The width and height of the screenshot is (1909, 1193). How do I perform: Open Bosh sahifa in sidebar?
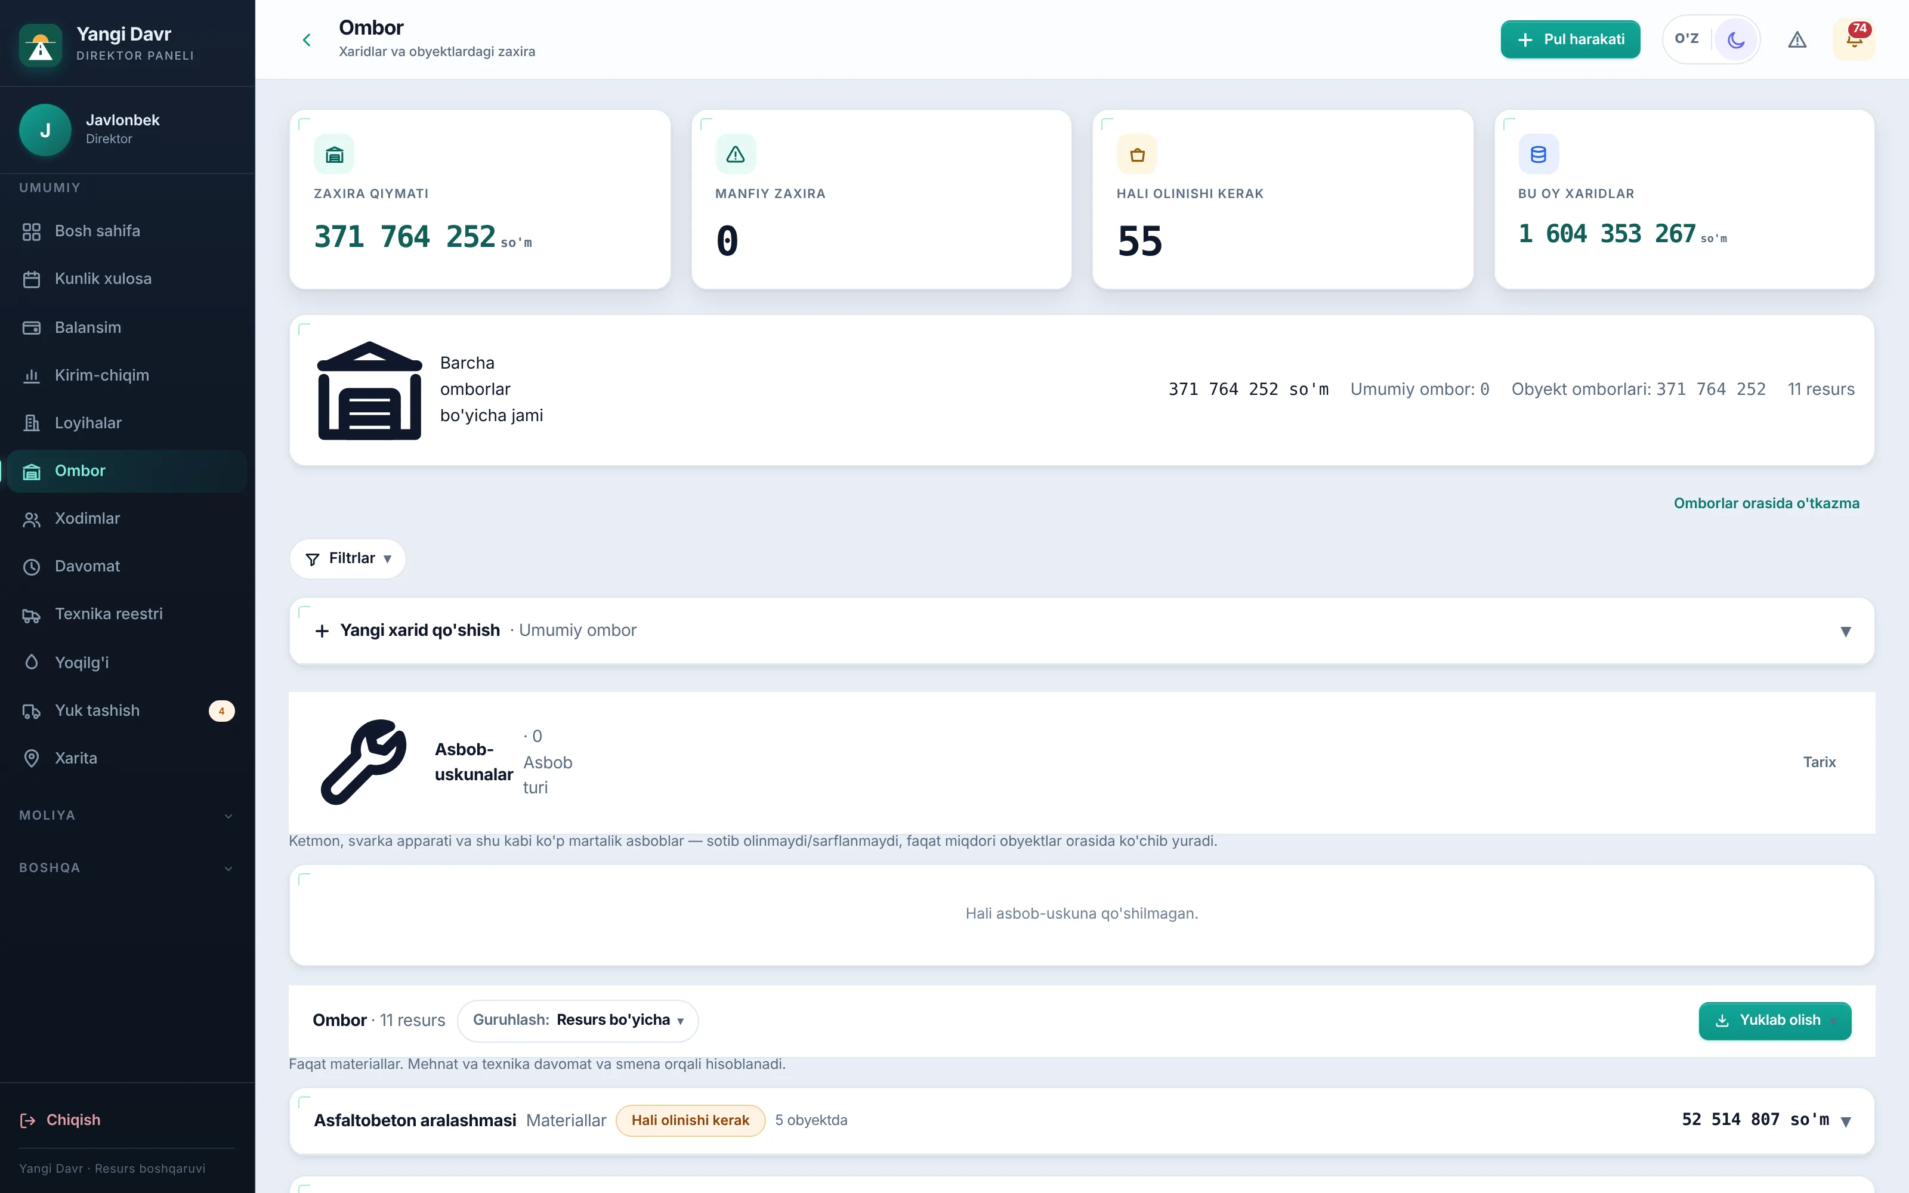point(127,231)
